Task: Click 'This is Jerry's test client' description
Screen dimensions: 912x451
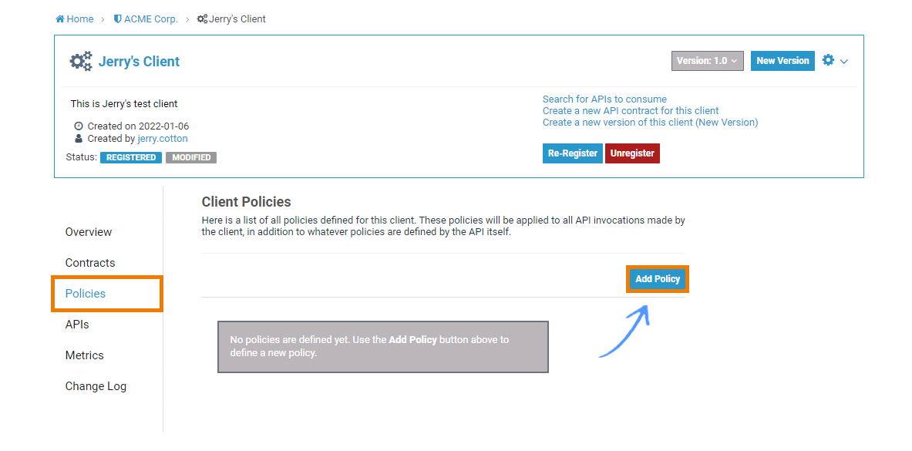Action: (x=124, y=104)
